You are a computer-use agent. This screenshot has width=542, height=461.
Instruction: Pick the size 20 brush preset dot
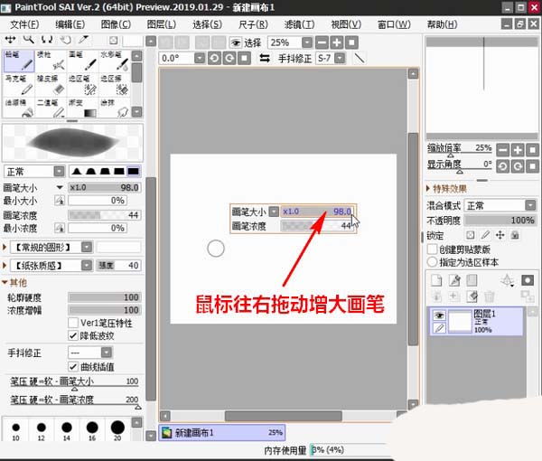(117, 428)
